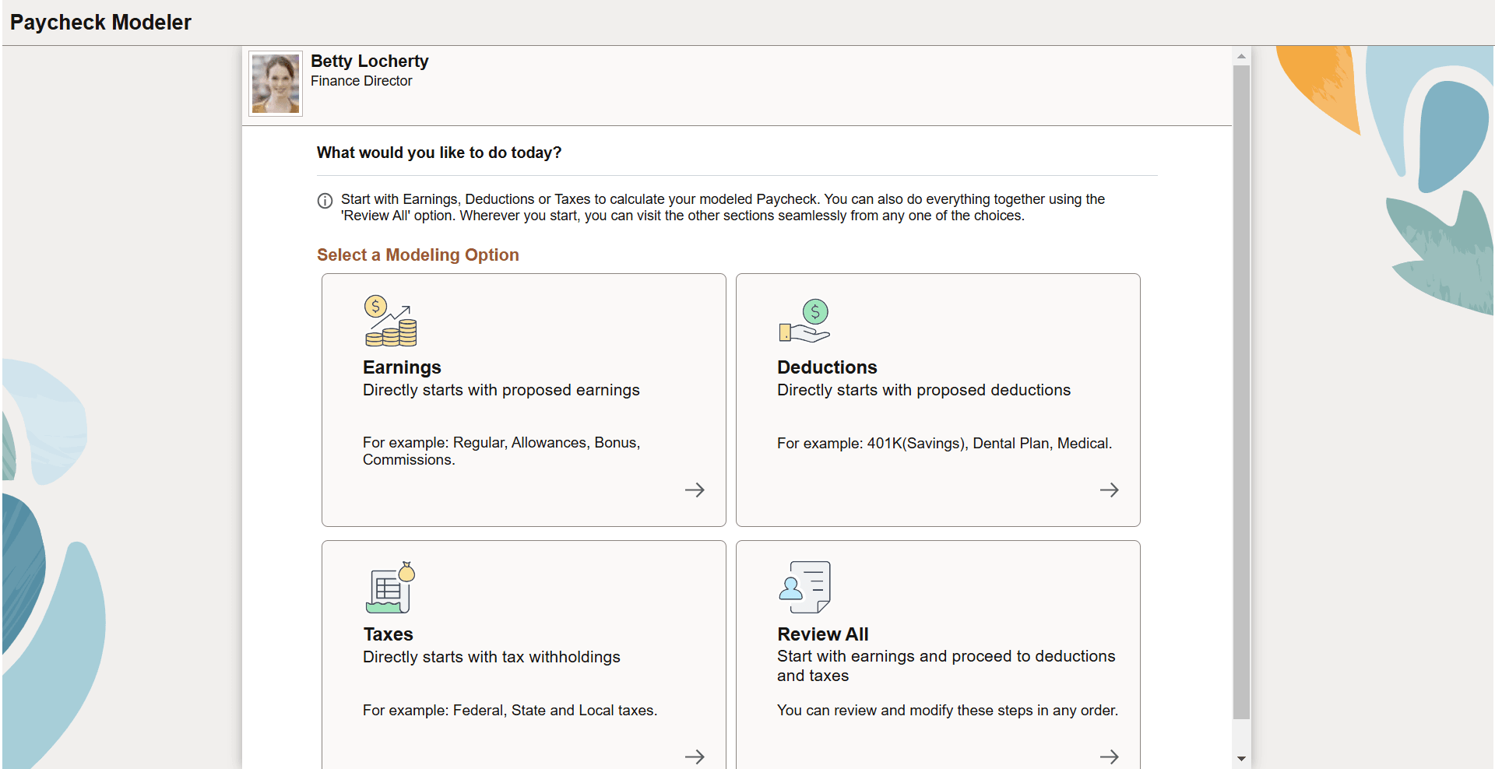Select the Earnings modeling icon
The image size is (1495, 769).
[x=390, y=320]
